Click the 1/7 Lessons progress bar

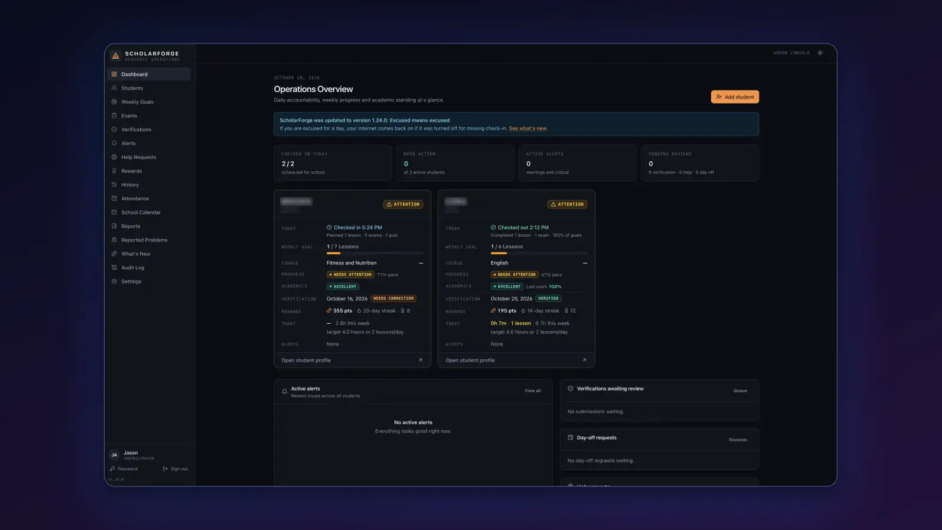point(375,253)
